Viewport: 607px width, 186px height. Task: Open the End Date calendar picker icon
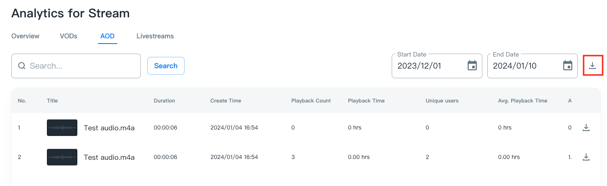click(568, 66)
